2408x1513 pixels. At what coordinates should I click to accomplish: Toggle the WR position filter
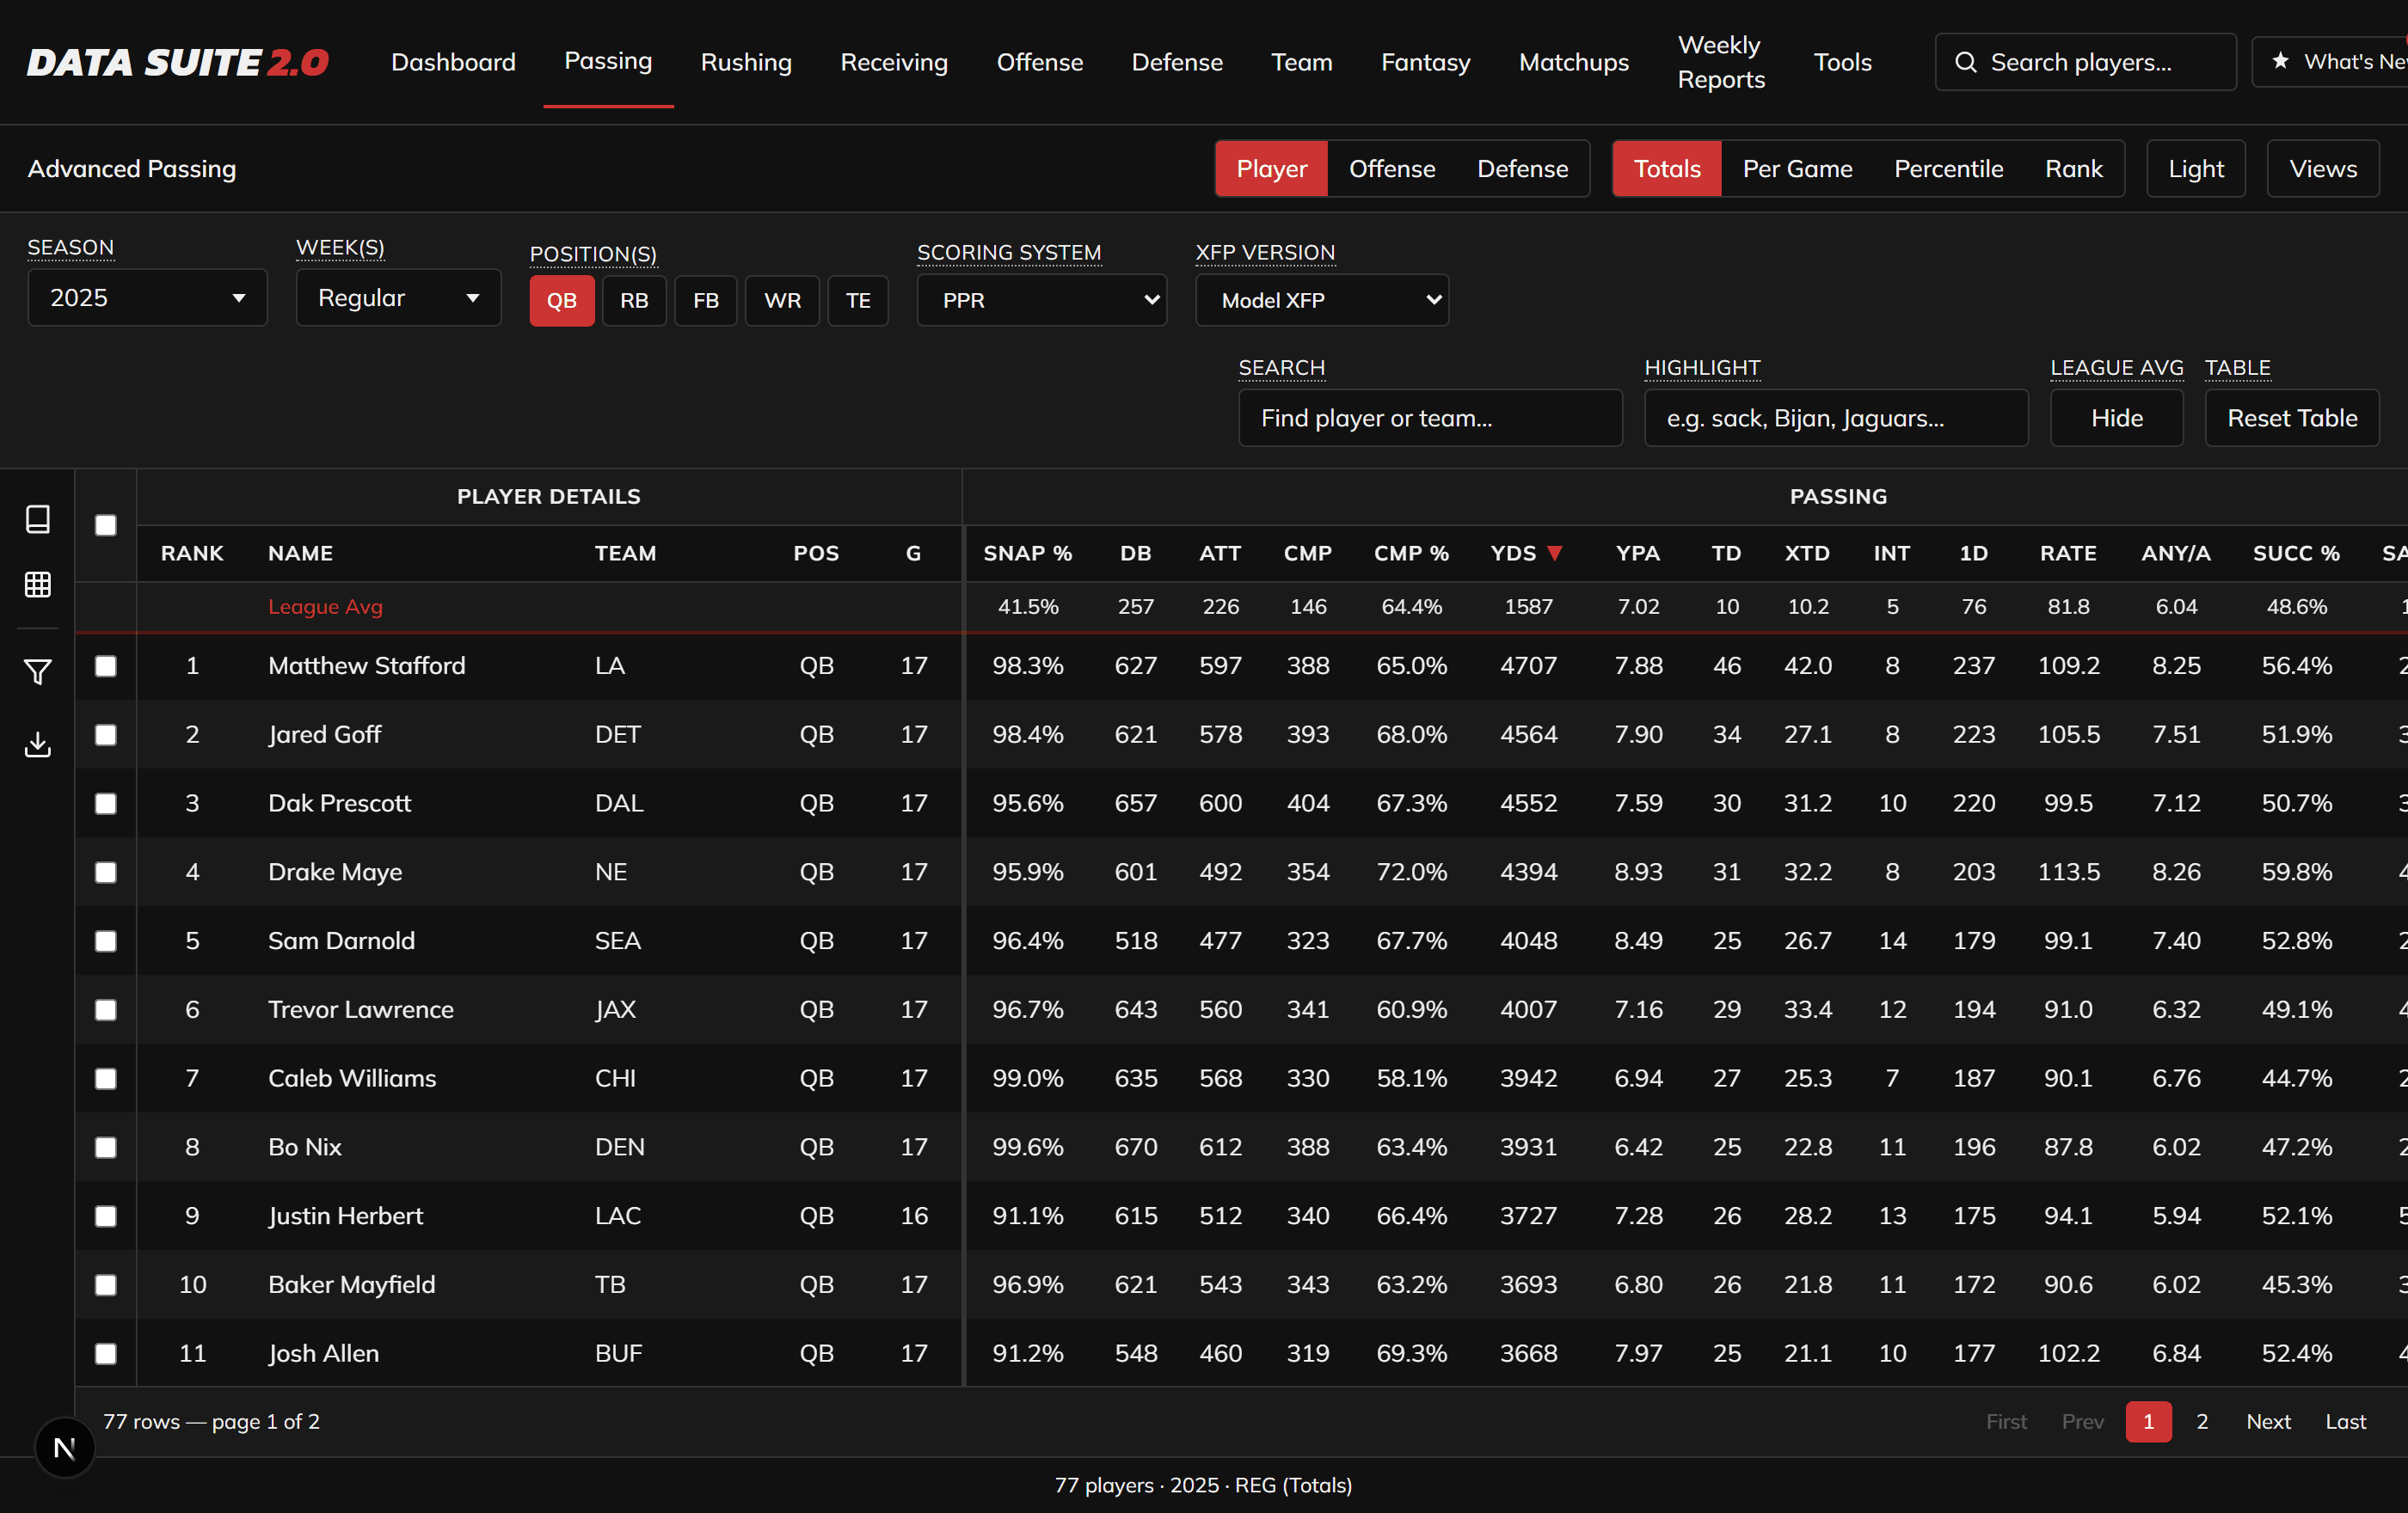point(782,300)
